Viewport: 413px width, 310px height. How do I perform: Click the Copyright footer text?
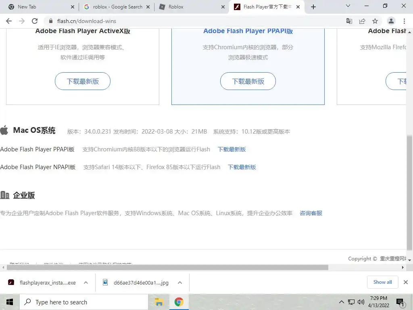(378, 259)
